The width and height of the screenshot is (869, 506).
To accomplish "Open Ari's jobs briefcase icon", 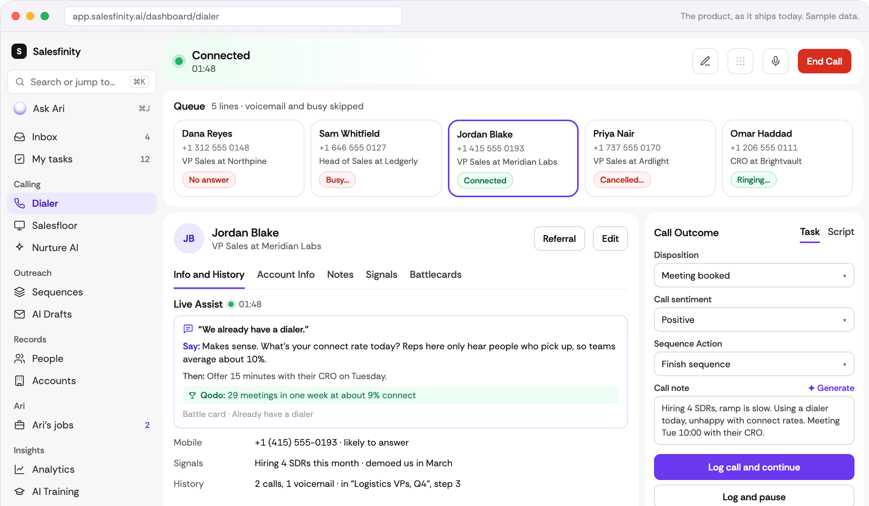I will click(x=20, y=425).
